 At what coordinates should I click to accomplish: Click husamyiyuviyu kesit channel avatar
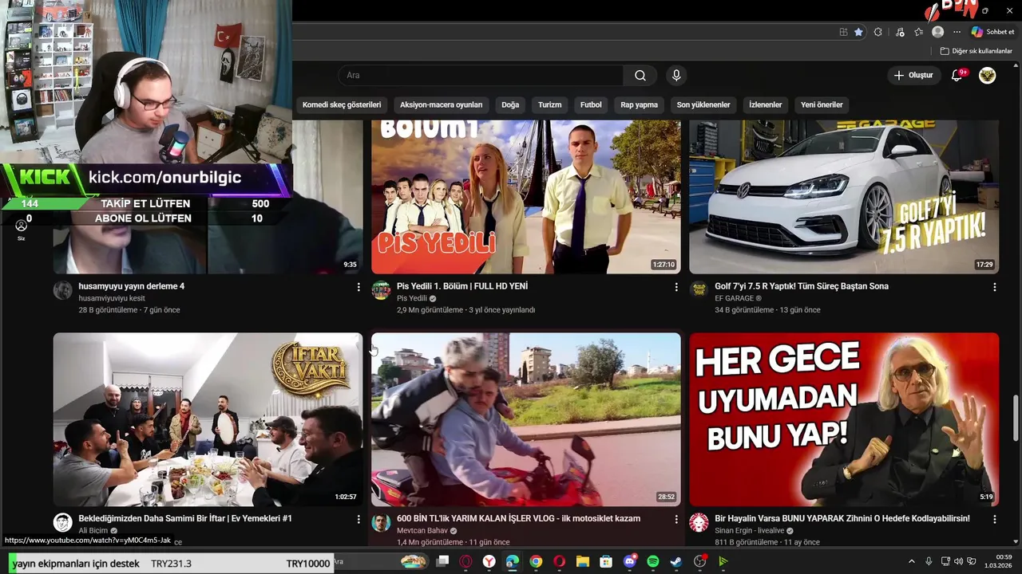click(x=62, y=290)
